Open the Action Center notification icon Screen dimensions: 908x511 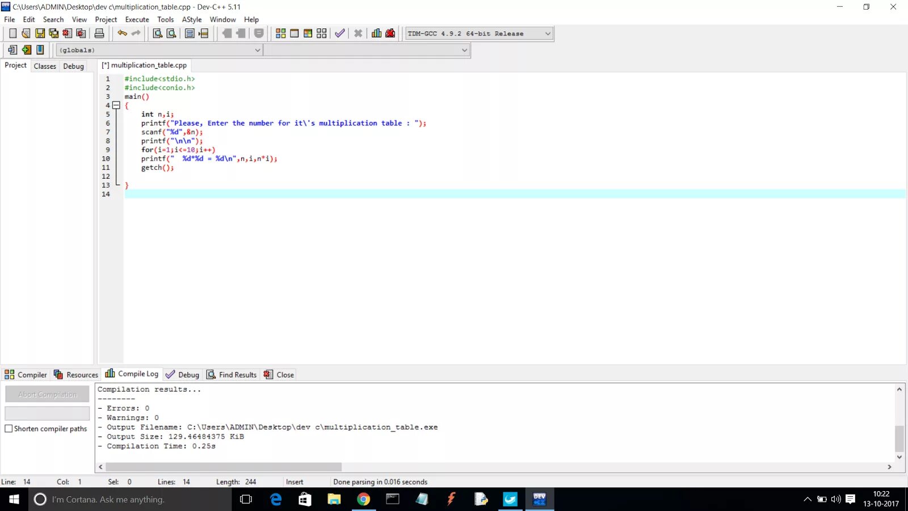coord(850,500)
